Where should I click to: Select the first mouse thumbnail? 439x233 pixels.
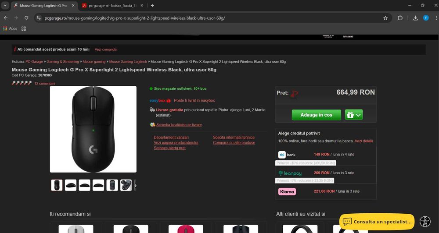tap(57, 185)
